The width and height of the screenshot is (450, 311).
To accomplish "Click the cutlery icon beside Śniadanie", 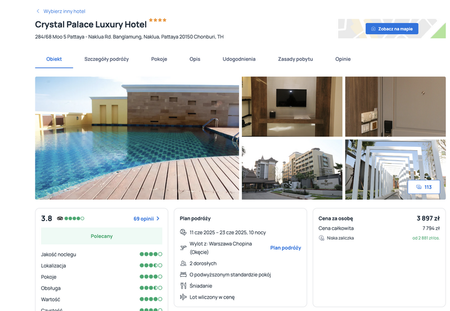I will (183, 286).
